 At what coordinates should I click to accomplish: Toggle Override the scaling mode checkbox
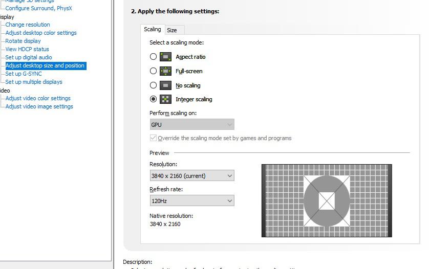153,138
